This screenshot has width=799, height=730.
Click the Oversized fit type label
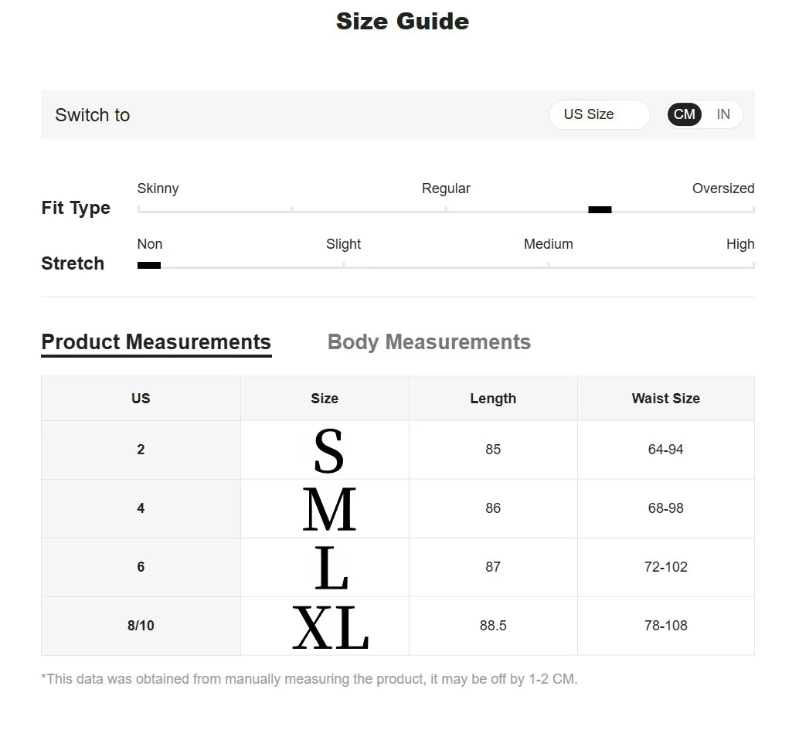coord(722,188)
